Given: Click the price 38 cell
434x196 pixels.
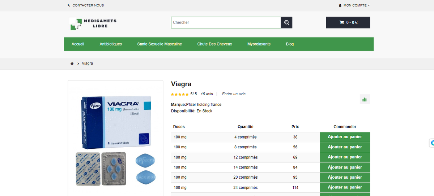Looking at the screenshot, I should pos(295,137).
